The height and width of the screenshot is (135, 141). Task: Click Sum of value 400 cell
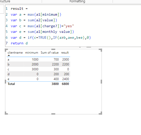point(56,79)
